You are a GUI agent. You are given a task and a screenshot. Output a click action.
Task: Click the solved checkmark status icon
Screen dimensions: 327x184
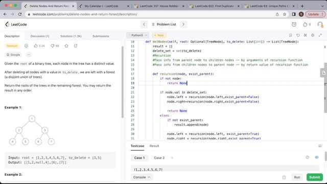26,46
